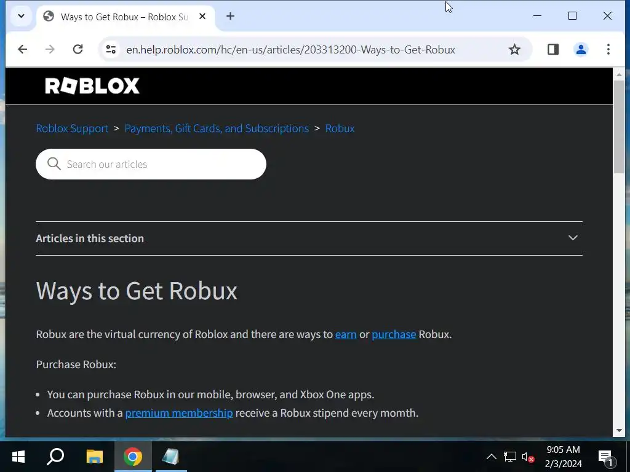Follow the purchase link

pos(394,334)
